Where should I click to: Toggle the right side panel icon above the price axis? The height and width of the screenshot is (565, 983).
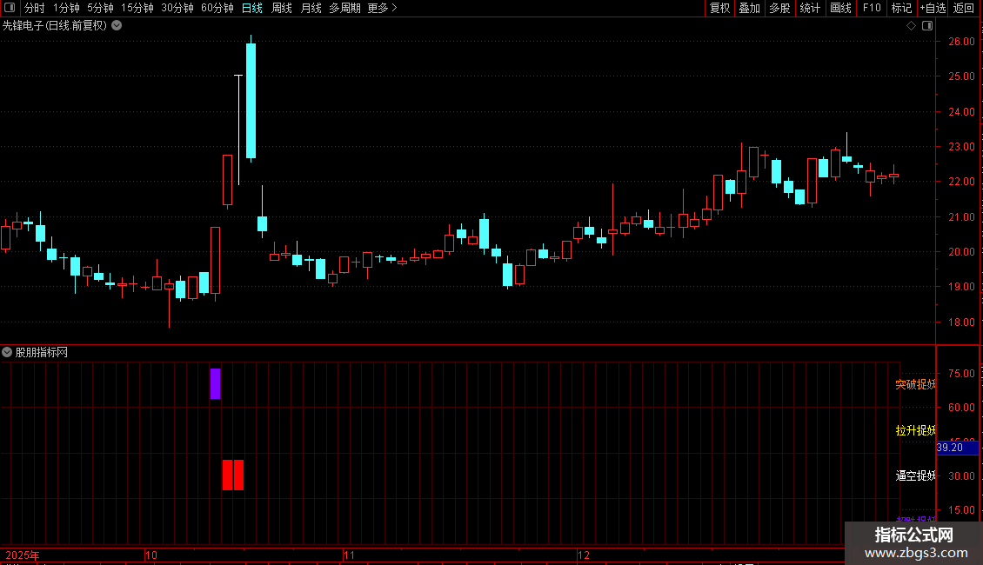tap(927, 26)
